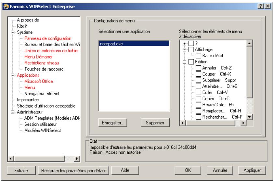Viewport: 273px width, 181px height.
Task: Click the Extraire button
Action: pos(21,171)
